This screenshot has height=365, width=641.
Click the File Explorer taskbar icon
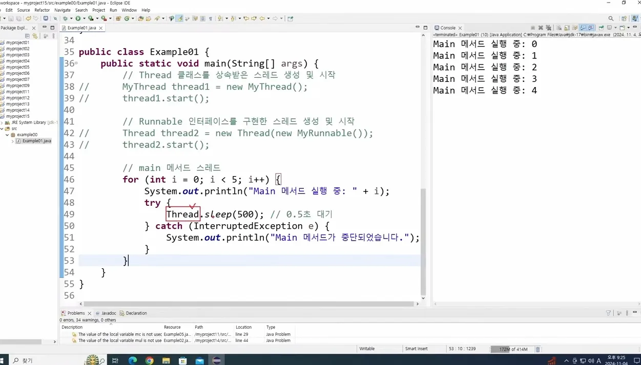[166, 360]
